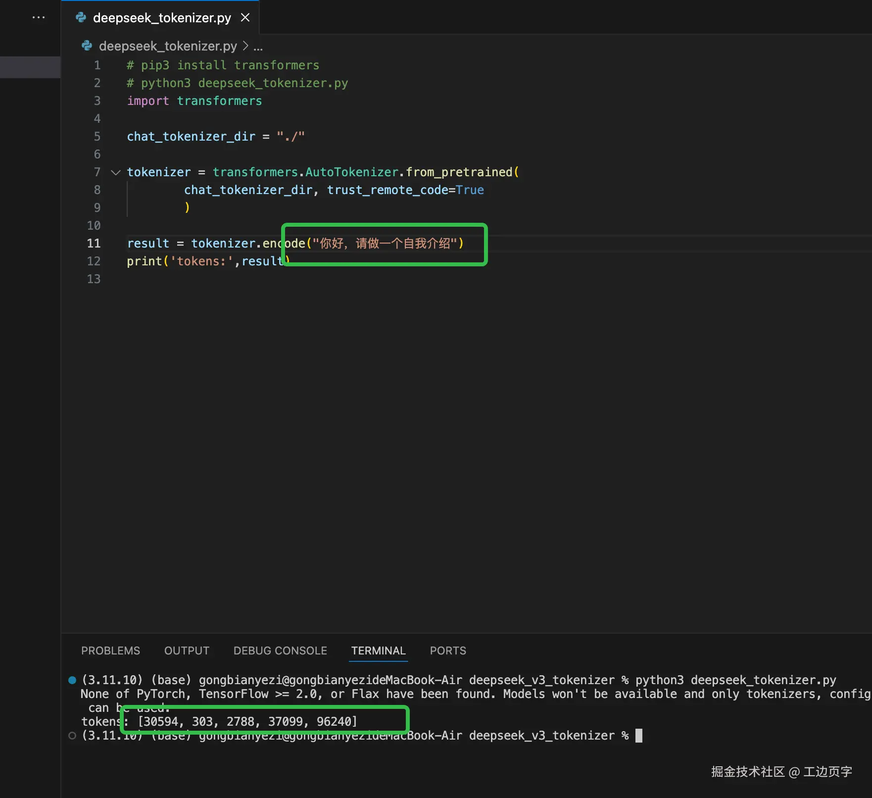The height and width of the screenshot is (798, 872).
Task: Open the OUTPUT panel tab
Action: click(187, 650)
